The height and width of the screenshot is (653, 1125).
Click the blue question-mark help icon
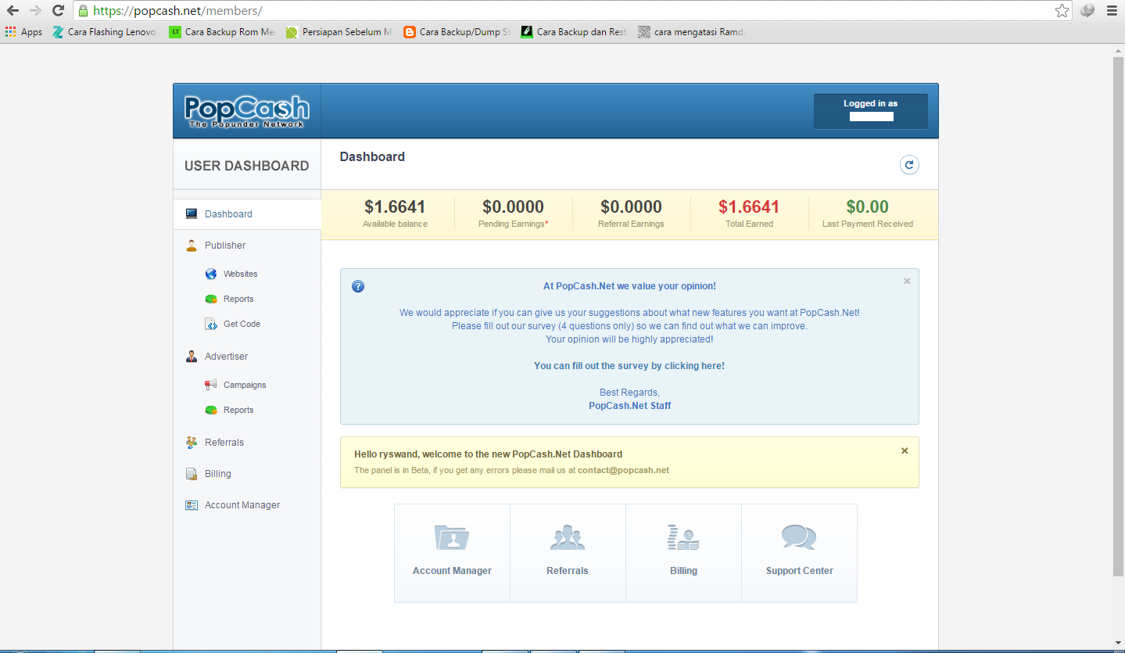point(357,286)
